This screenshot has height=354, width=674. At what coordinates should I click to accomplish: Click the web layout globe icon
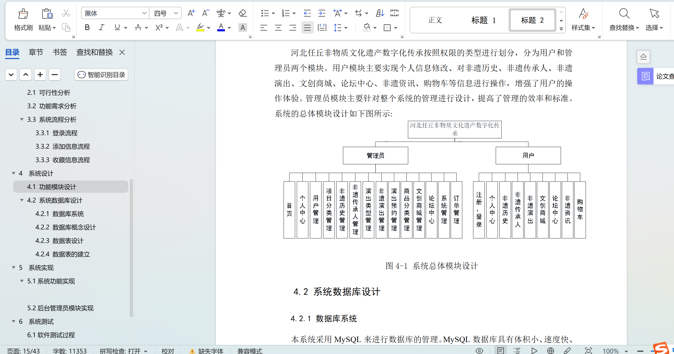tap(550, 351)
